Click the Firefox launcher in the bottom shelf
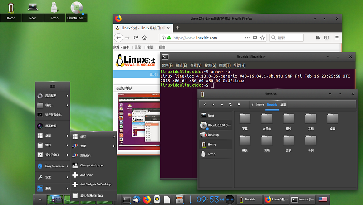 [x=147, y=199]
